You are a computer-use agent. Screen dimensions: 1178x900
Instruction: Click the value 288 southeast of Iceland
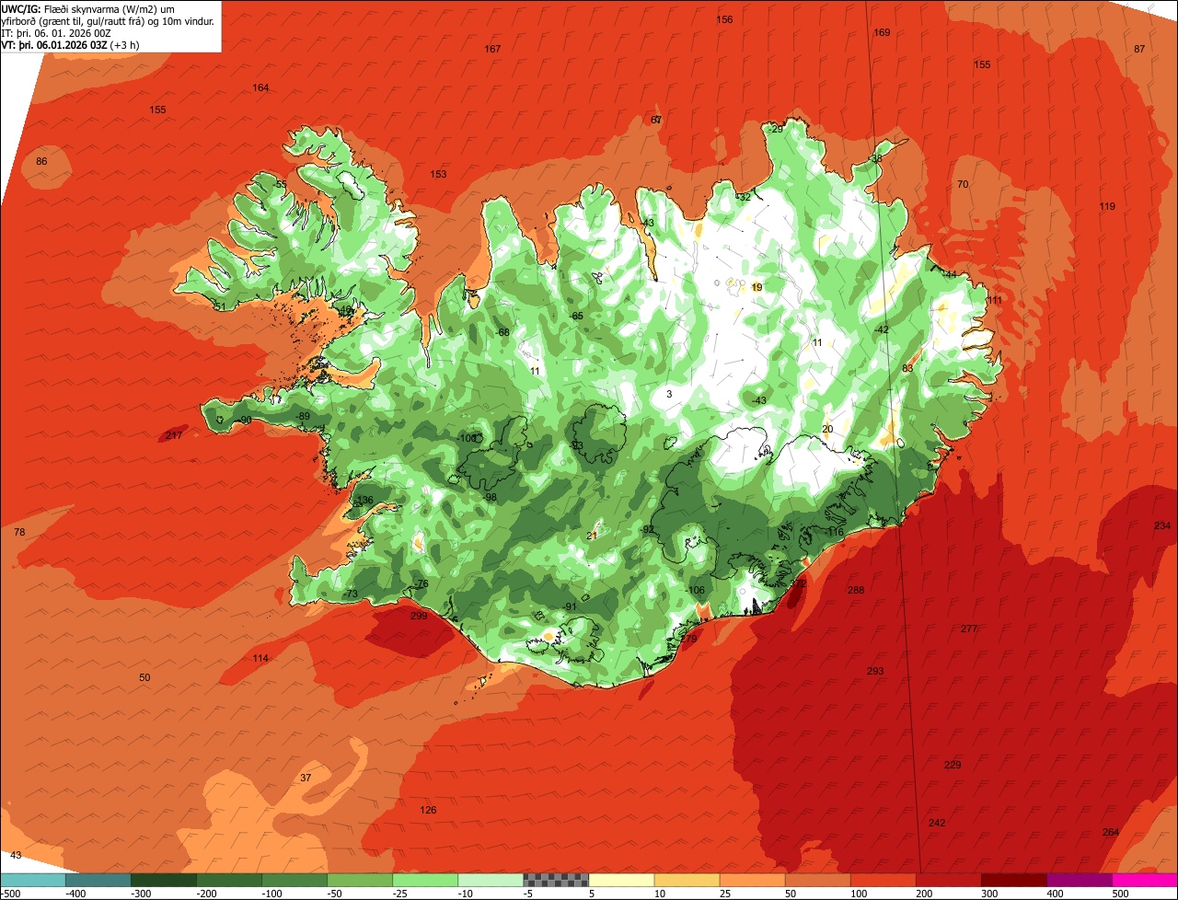(856, 590)
